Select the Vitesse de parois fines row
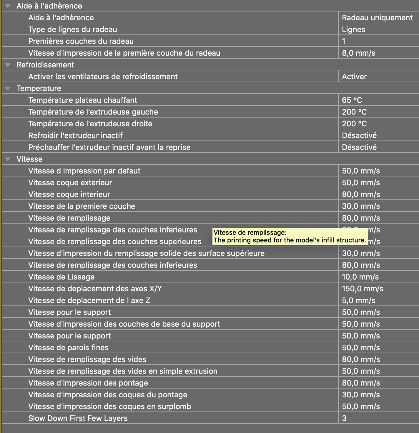The width and height of the screenshot is (419, 433). tap(68, 348)
